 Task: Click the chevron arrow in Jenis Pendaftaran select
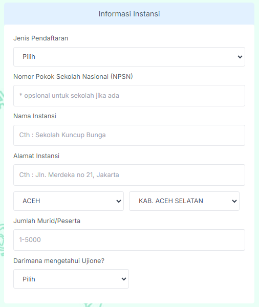tap(240, 57)
